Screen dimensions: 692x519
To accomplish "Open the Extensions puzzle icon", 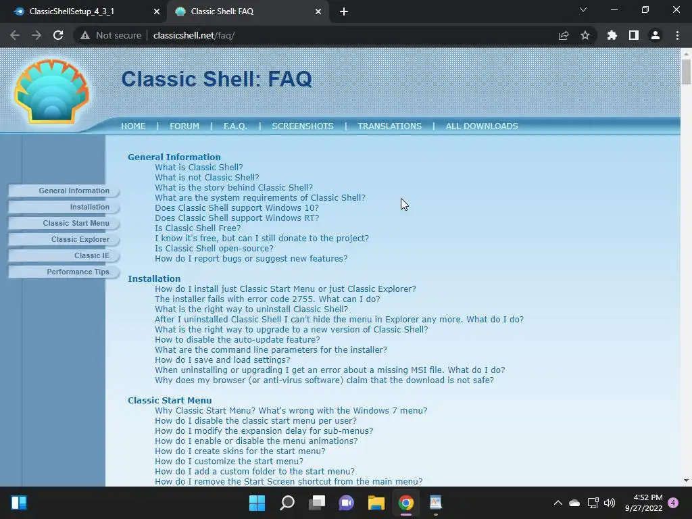I will (612, 35).
